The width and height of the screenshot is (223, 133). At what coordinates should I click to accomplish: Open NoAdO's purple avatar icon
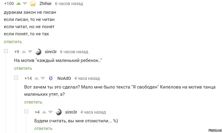point(51,78)
